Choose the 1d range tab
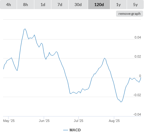 point(43,5)
